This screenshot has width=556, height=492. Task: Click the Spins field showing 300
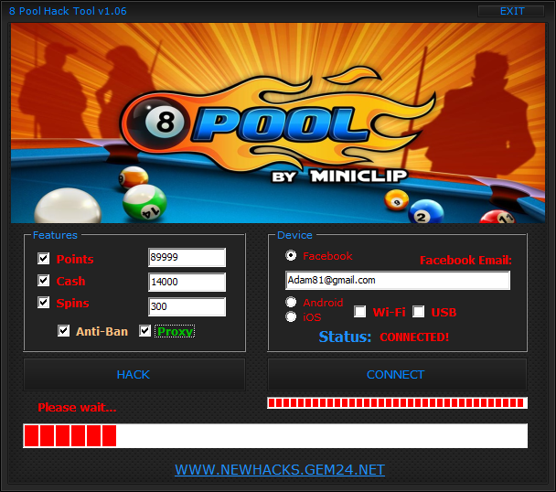(x=187, y=306)
